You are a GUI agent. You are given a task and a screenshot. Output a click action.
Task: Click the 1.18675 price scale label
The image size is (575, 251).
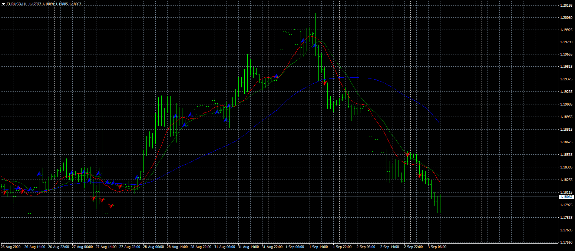[x=566, y=143]
